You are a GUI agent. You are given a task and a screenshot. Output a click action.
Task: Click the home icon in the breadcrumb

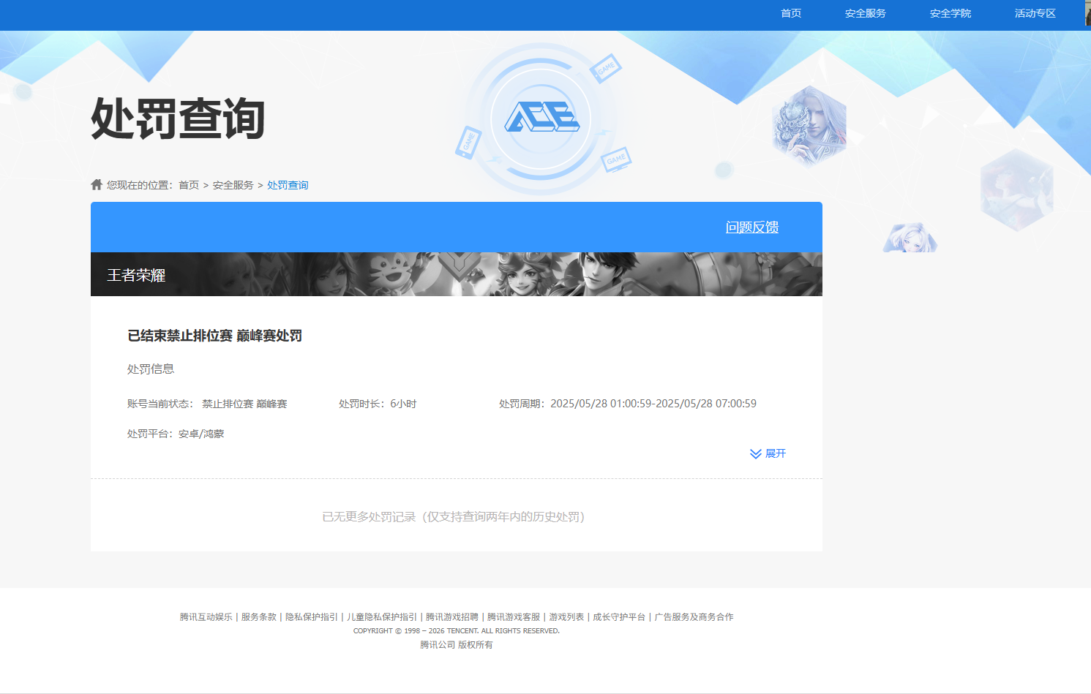point(97,184)
